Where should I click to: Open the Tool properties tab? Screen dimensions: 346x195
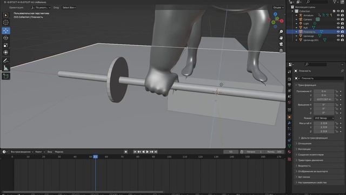click(x=290, y=72)
